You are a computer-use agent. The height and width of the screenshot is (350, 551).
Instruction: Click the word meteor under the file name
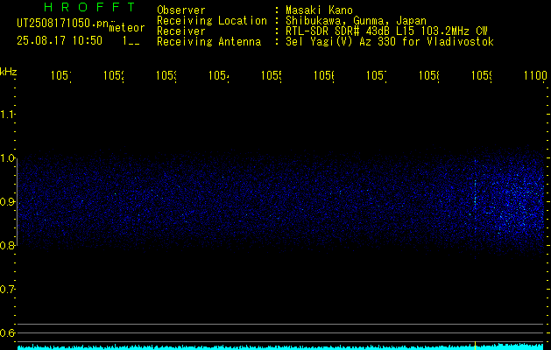point(127,28)
